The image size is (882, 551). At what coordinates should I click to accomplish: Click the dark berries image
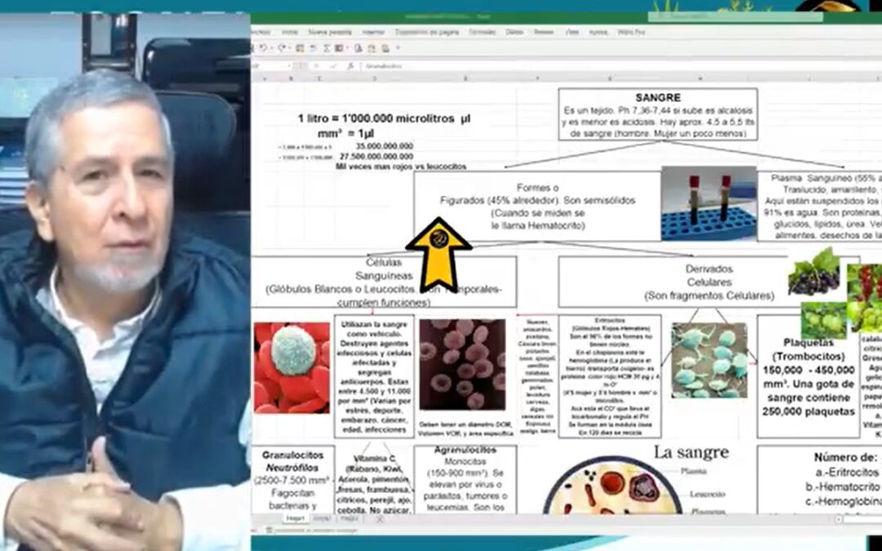coord(813,272)
